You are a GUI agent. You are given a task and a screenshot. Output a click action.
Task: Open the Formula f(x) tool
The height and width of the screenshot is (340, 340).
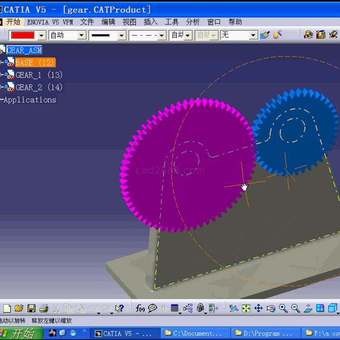pos(140,308)
